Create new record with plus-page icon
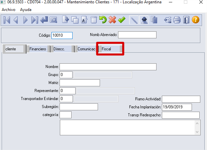Viewport: 207px width, 150px height. coord(66,20)
